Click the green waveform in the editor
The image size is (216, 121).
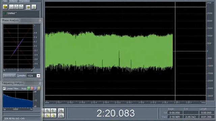click(109, 51)
